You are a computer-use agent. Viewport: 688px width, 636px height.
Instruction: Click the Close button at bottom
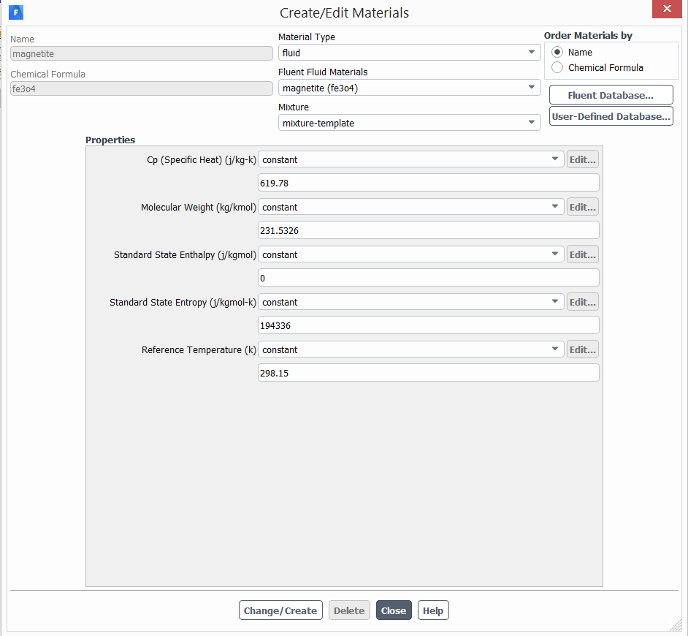394,610
